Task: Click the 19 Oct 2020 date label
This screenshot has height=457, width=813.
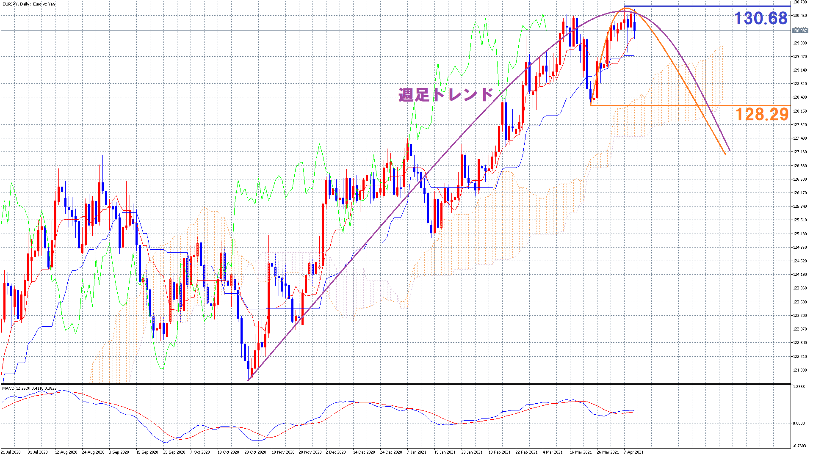Action: 228,452
